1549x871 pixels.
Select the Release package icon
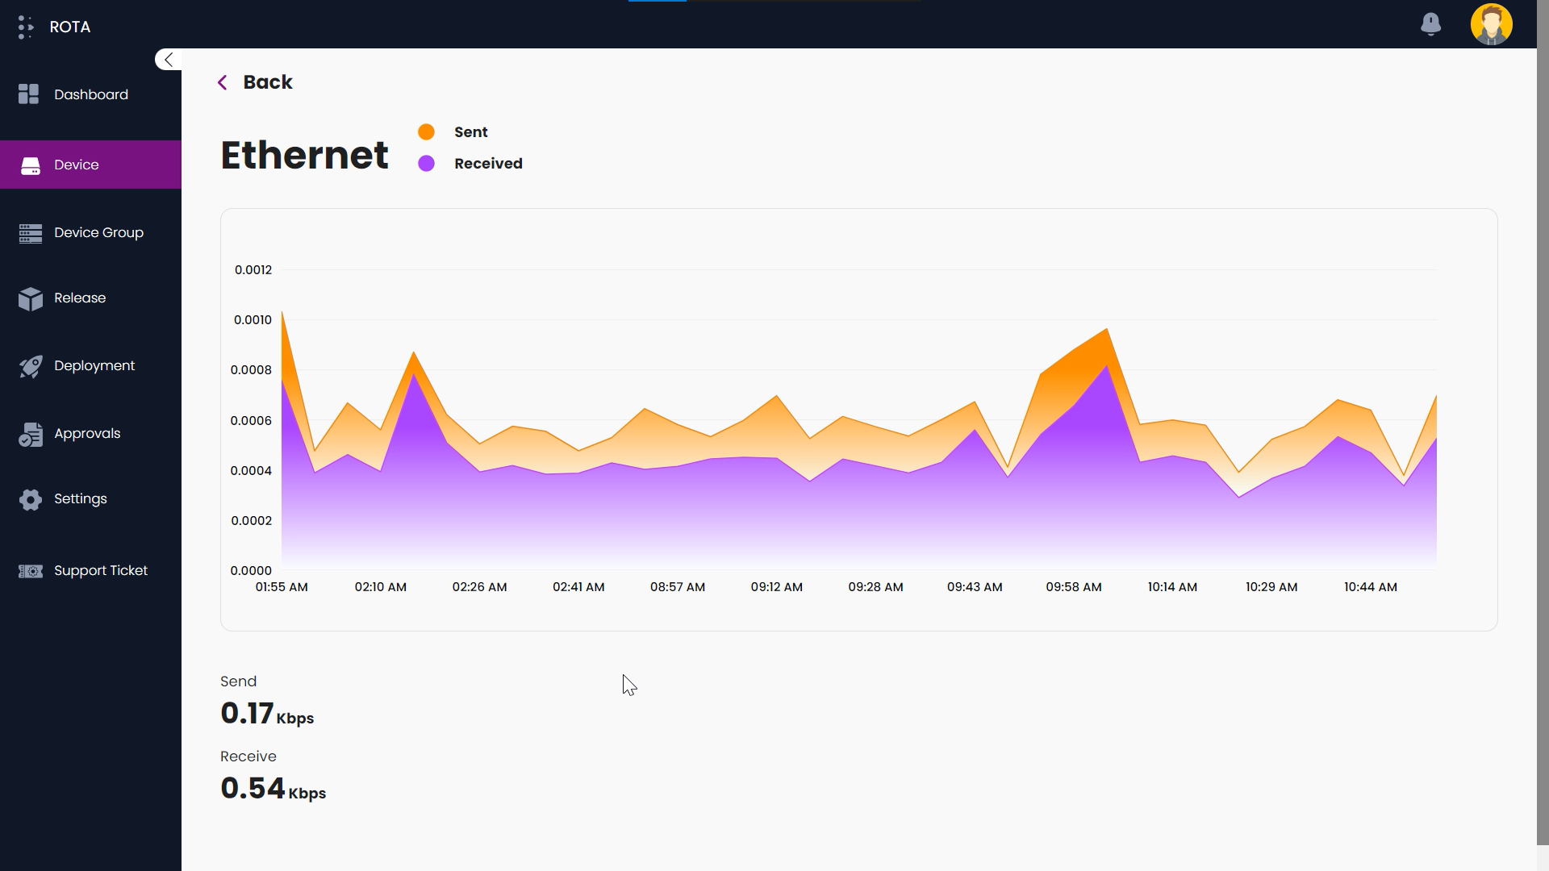coord(30,298)
